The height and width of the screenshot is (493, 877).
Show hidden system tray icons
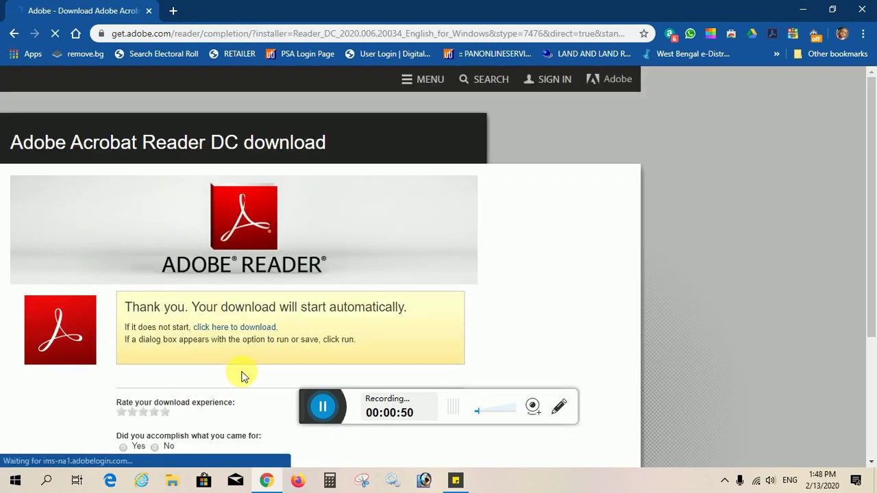(724, 481)
